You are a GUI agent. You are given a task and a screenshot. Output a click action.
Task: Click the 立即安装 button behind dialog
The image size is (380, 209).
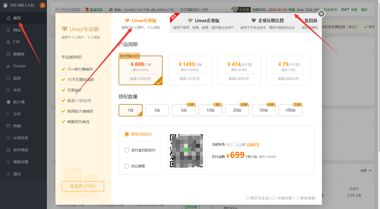click(x=191, y=207)
